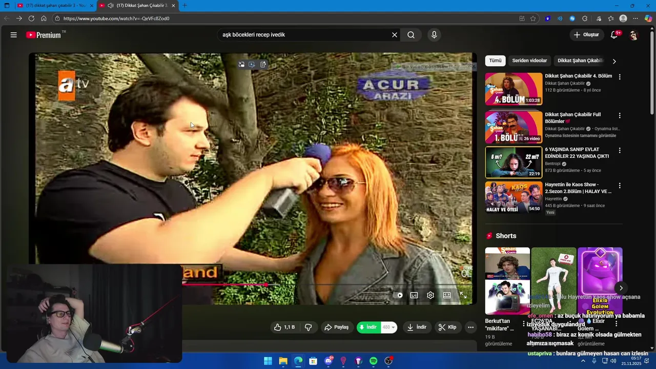Open more actions under the video
The width and height of the screenshot is (656, 369).
[470, 327]
